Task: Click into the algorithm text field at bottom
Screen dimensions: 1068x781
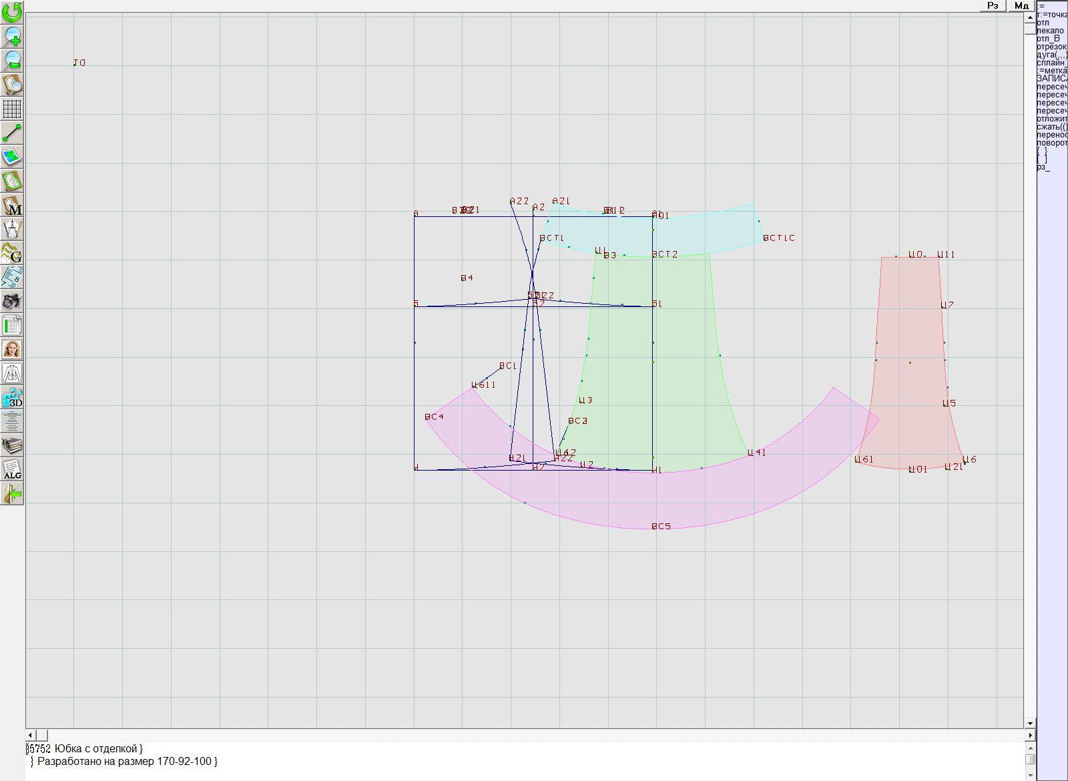Action: (467, 761)
